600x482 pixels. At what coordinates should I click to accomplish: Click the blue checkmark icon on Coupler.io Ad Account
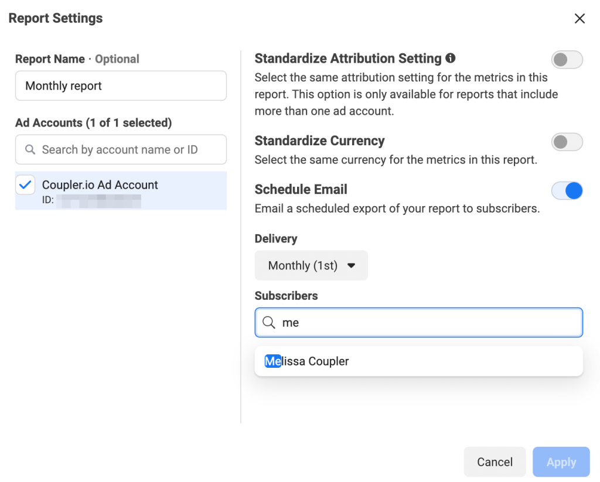pos(25,184)
